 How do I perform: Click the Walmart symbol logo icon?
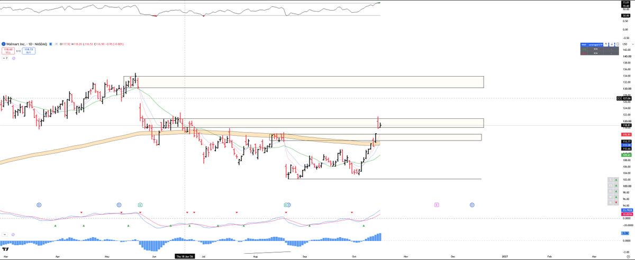3,44
